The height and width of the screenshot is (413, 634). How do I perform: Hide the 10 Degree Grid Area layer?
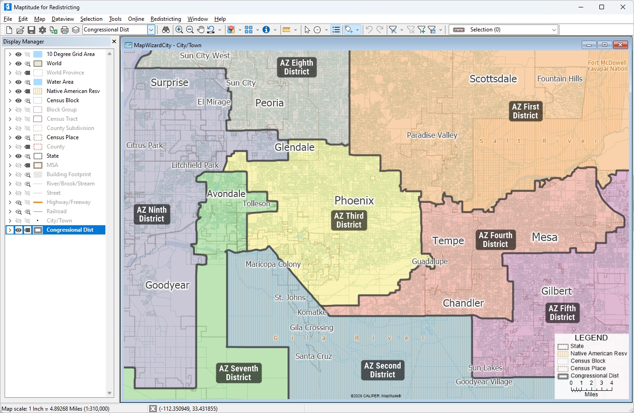18,54
